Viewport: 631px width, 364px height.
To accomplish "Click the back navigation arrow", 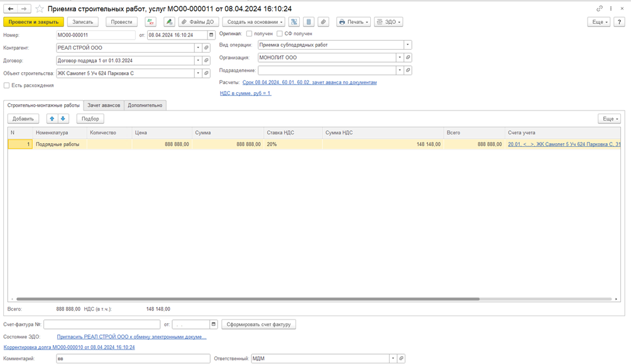I will [x=11, y=9].
